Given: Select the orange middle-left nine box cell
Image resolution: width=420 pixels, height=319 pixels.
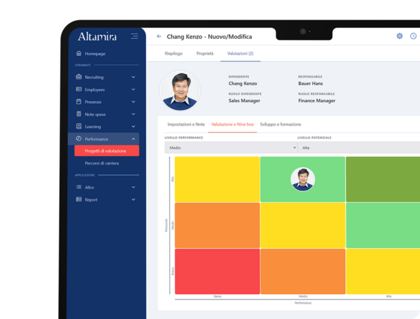Looking at the screenshot, I should pyautogui.click(x=217, y=225).
